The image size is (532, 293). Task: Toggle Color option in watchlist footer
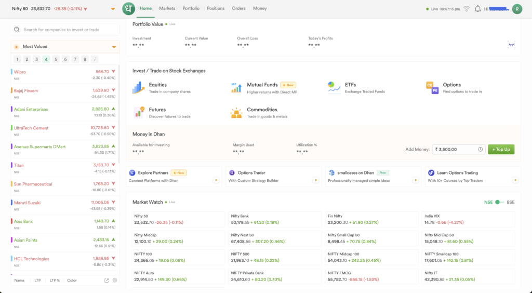click(72, 281)
